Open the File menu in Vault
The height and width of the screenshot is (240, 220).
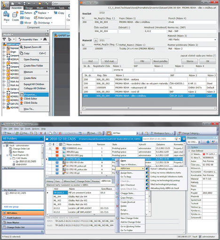point(5,129)
